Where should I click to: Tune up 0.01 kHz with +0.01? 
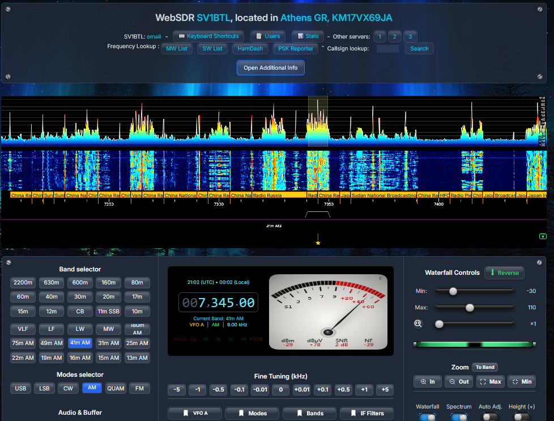(302, 389)
